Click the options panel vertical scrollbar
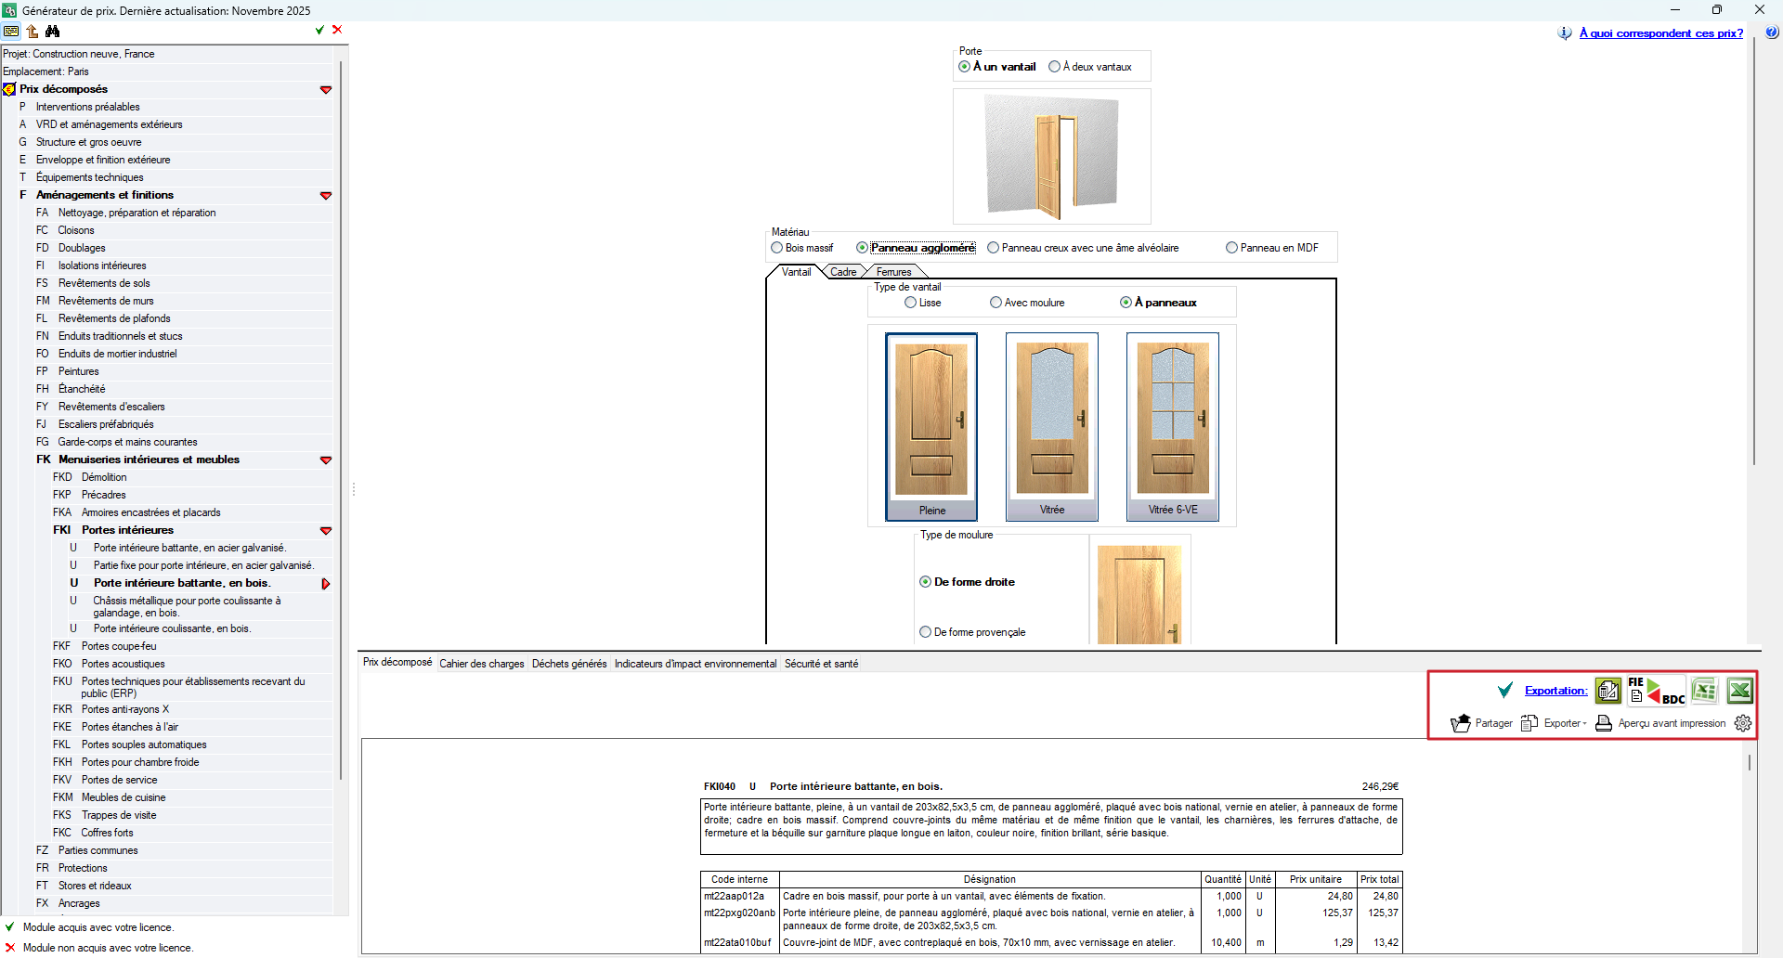The height and width of the screenshot is (958, 1783). click(1754, 251)
